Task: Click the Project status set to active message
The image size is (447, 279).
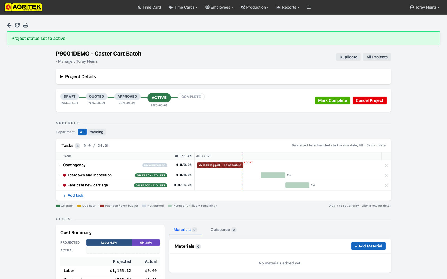Action: 39,39
